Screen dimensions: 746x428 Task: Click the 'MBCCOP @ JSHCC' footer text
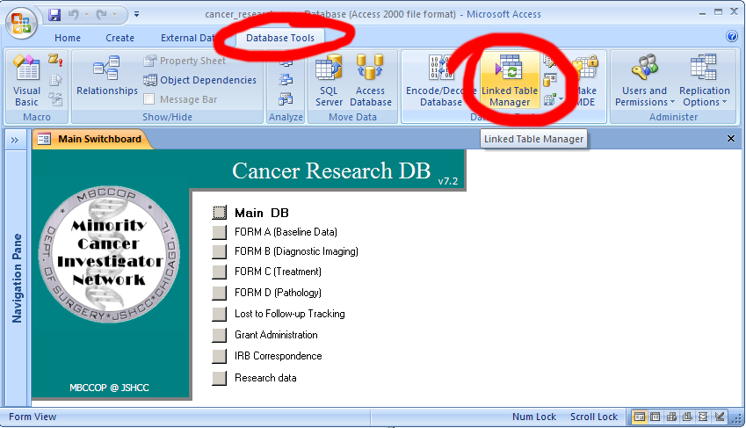[x=109, y=388]
